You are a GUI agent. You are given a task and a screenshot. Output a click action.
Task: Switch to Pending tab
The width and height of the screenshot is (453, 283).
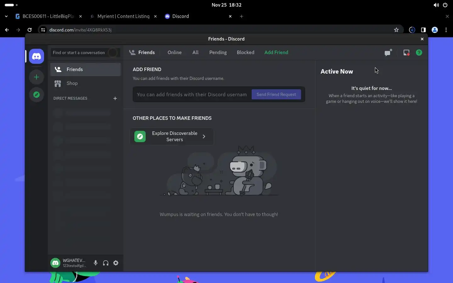click(x=218, y=53)
